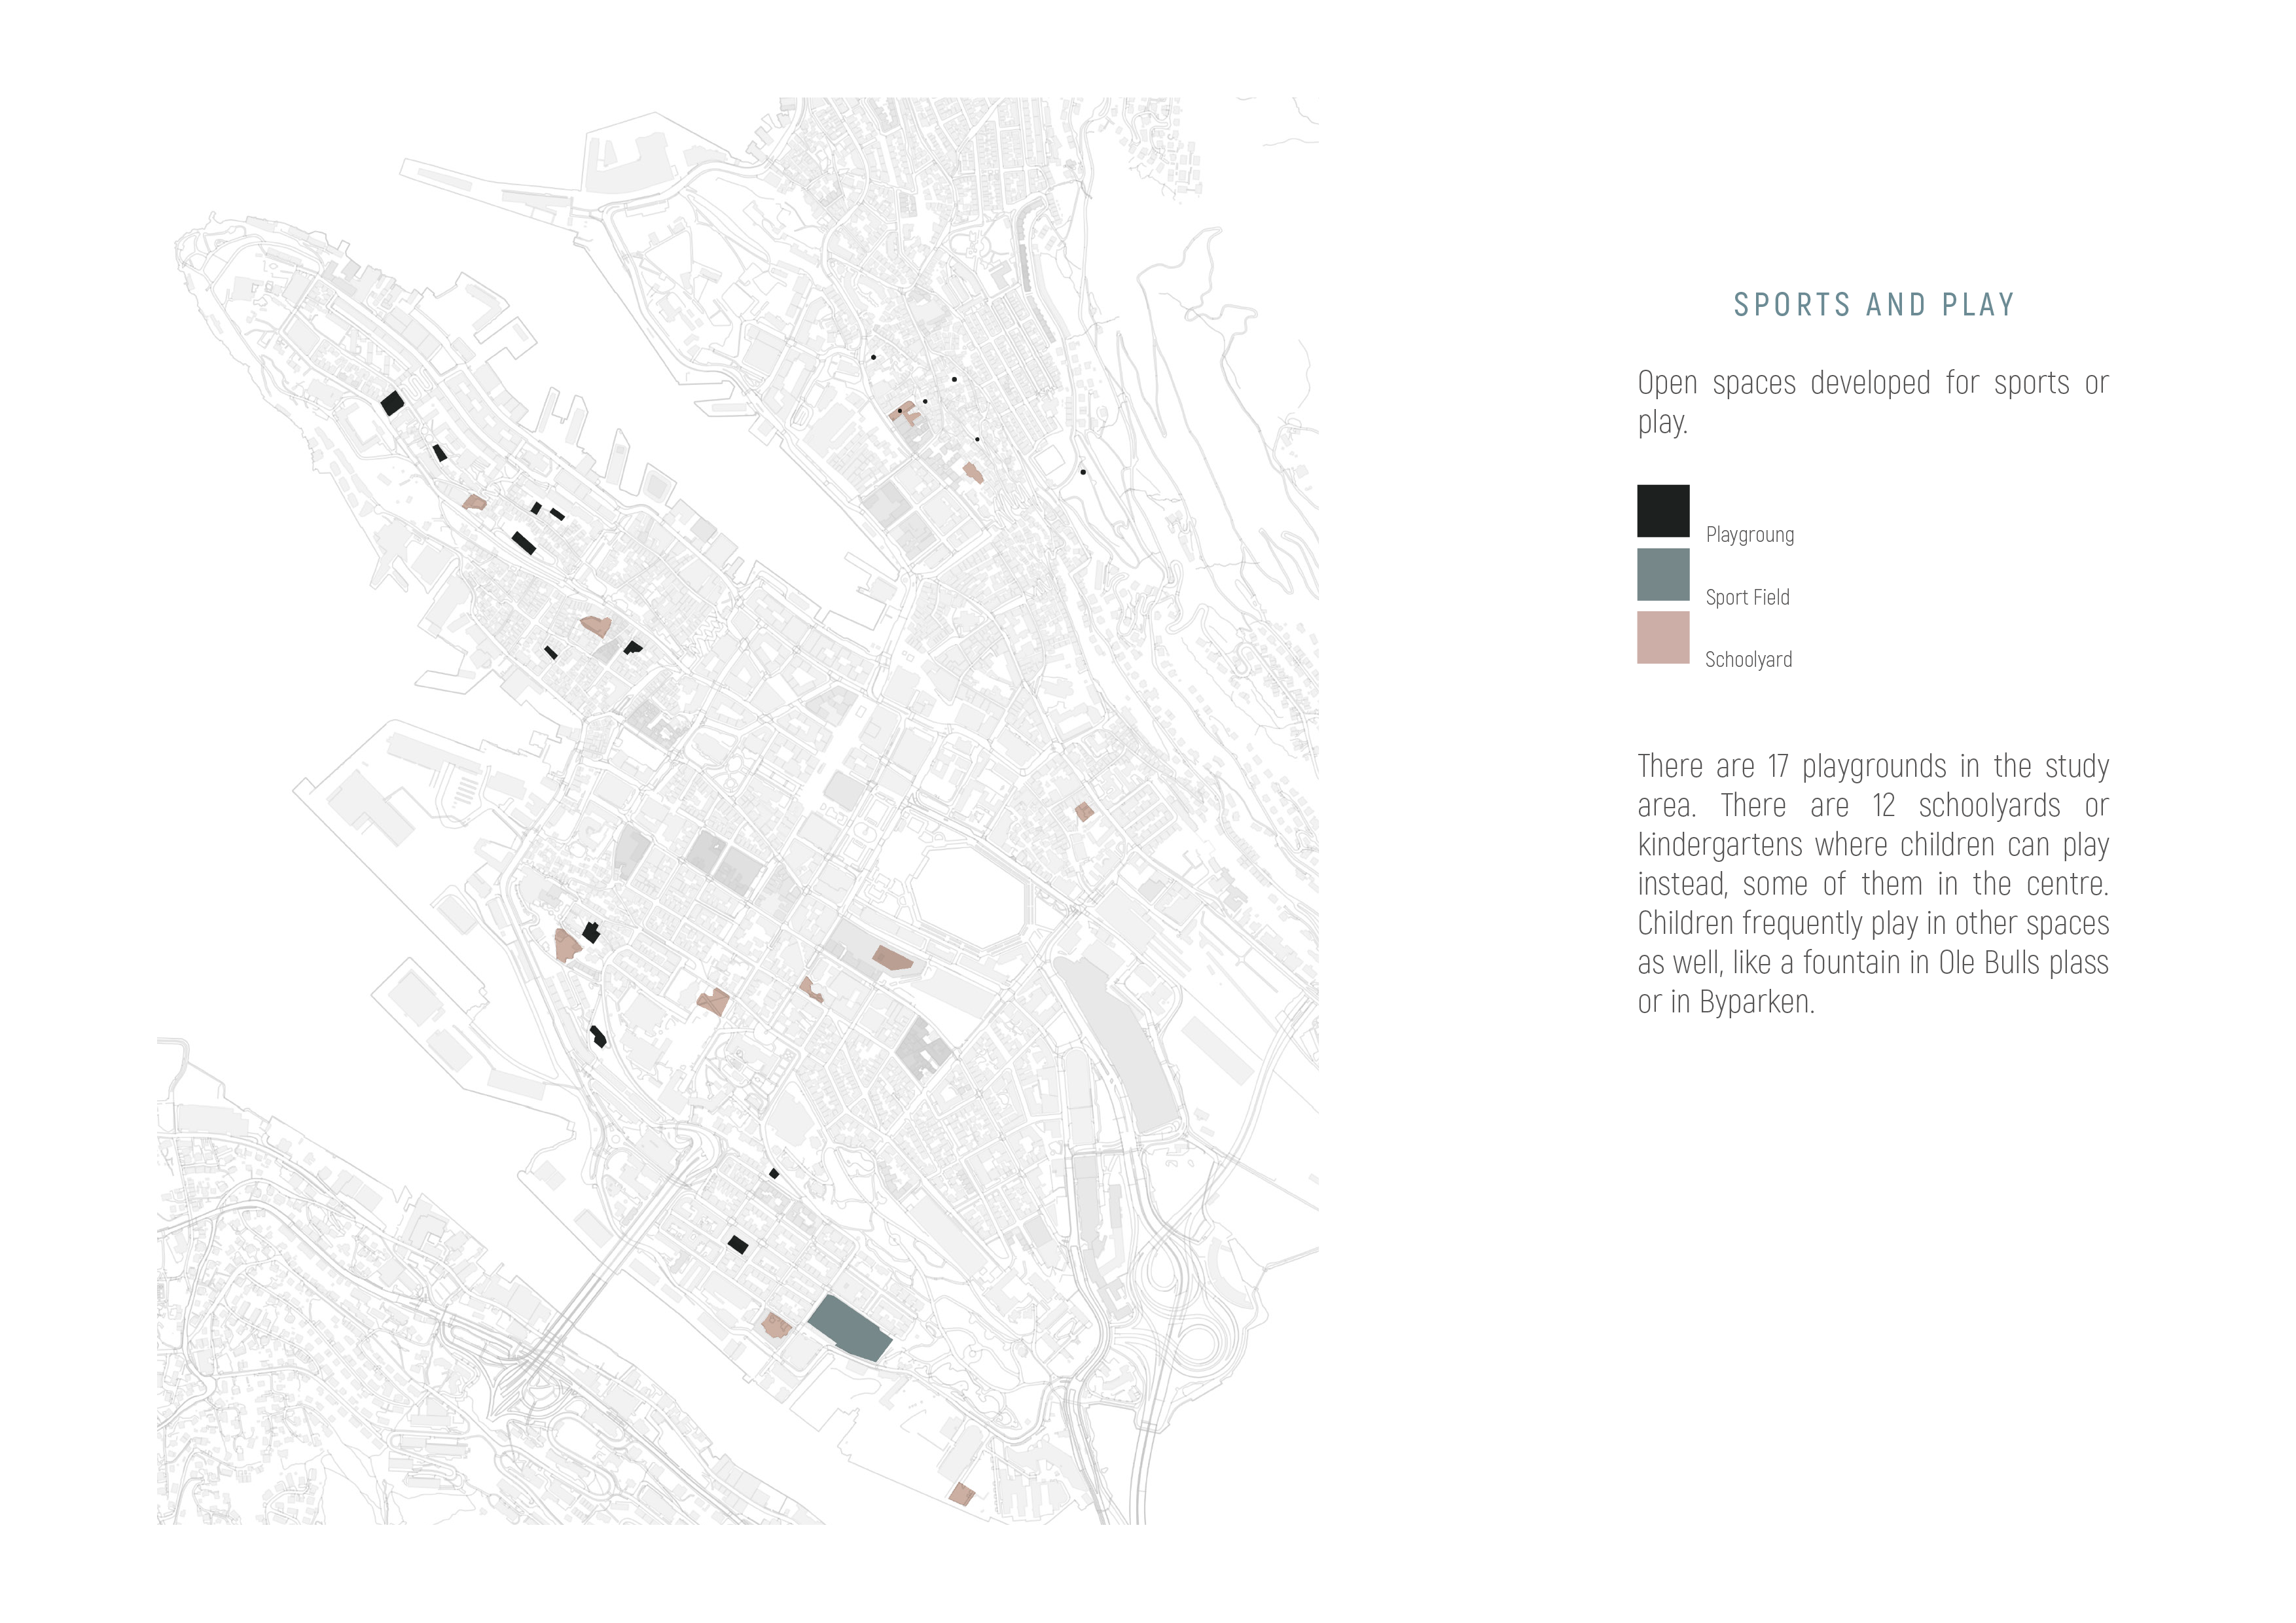
Task: Click the Schoolyard legend label text
Action: pyautogui.click(x=1748, y=660)
